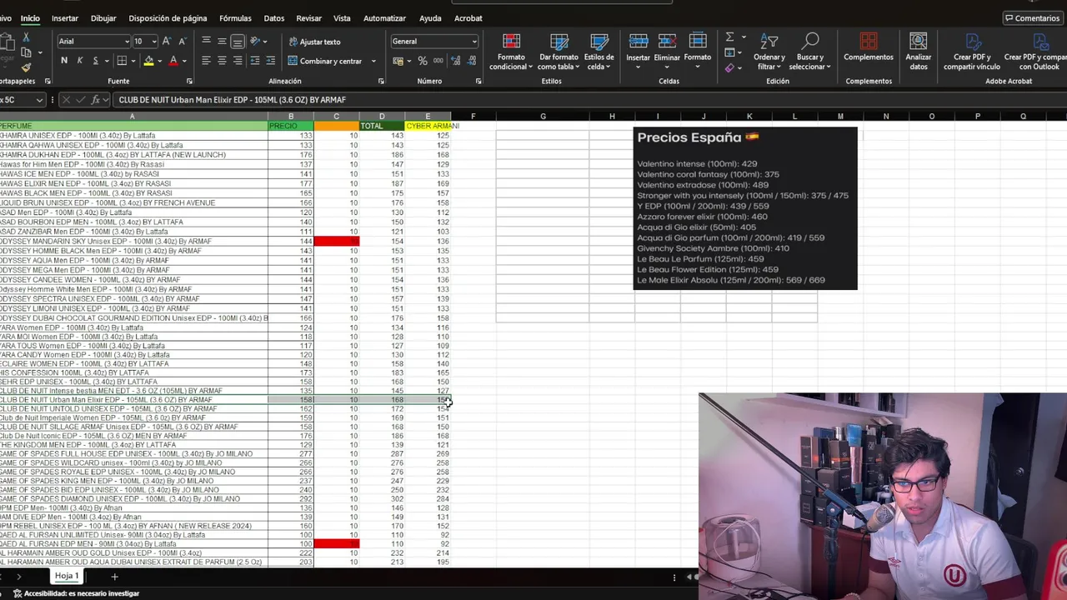The height and width of the screenshot is (600, 1067).
Task: Align cell text left
Action: click(206, 61)
